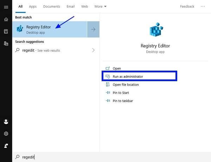Choose Pin to Start
The width and height of the screenshot is (211, 162).
coord(121,93)
